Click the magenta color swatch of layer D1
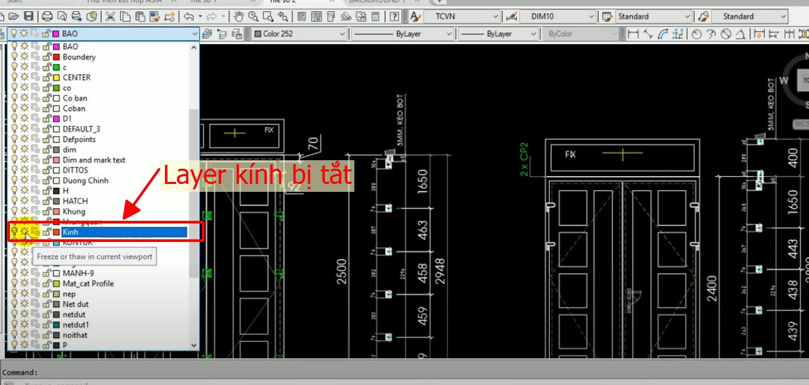The height and width of the screenshot is (385, 809). tap(56, 118)
